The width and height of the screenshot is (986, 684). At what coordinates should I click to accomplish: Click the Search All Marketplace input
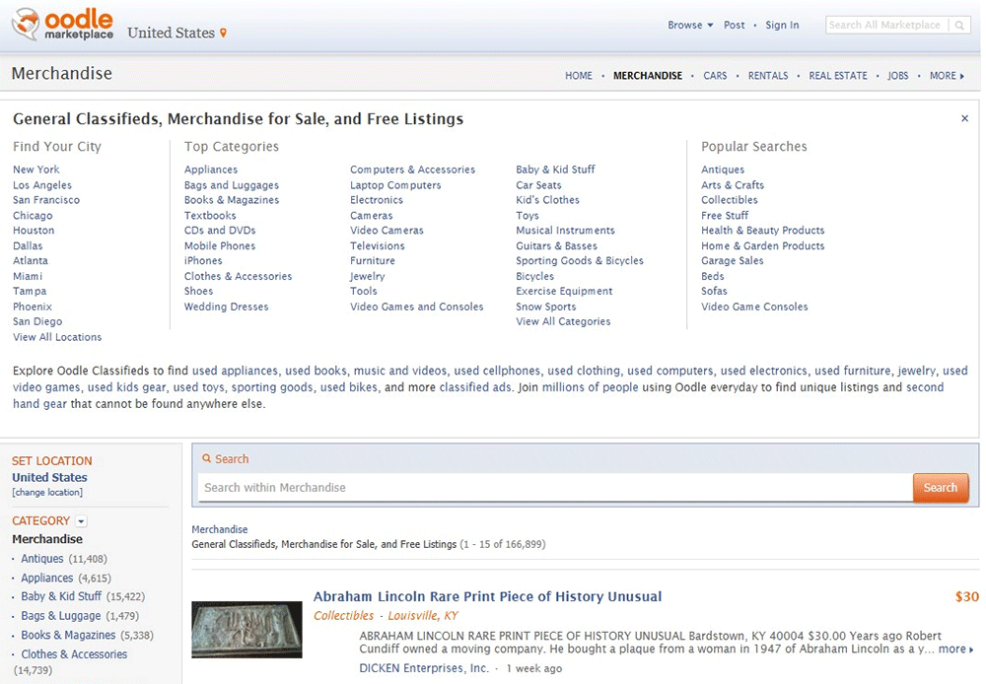[885, 26]
